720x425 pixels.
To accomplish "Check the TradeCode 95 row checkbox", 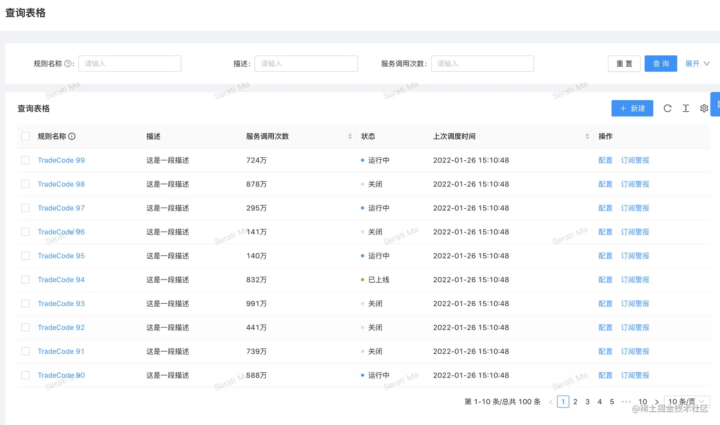I will click(x=26, y=256).
